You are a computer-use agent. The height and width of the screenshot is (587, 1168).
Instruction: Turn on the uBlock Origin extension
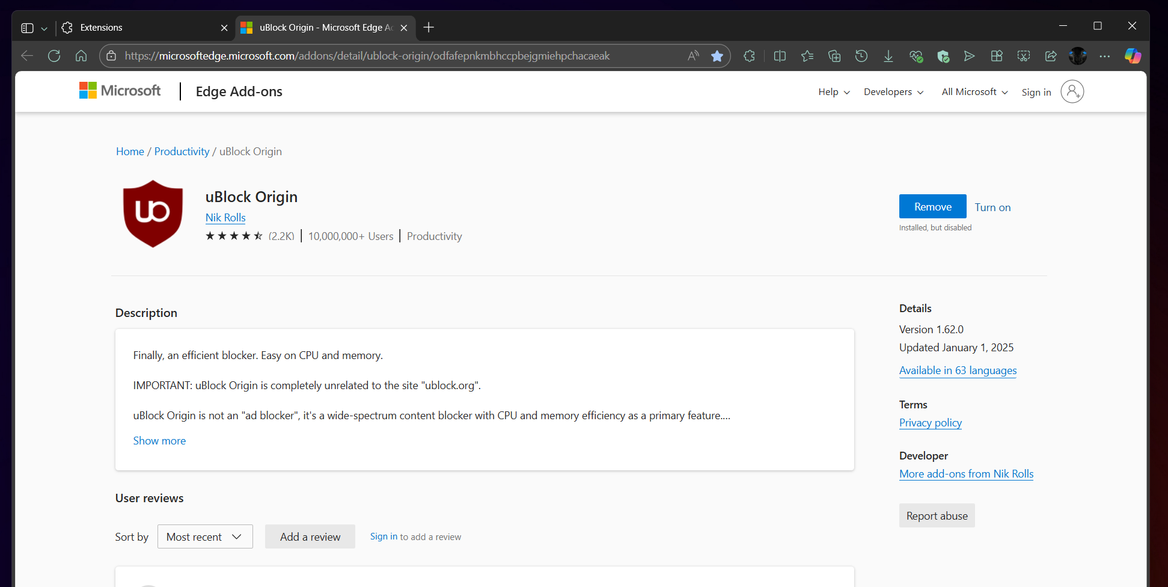[992, 207]
